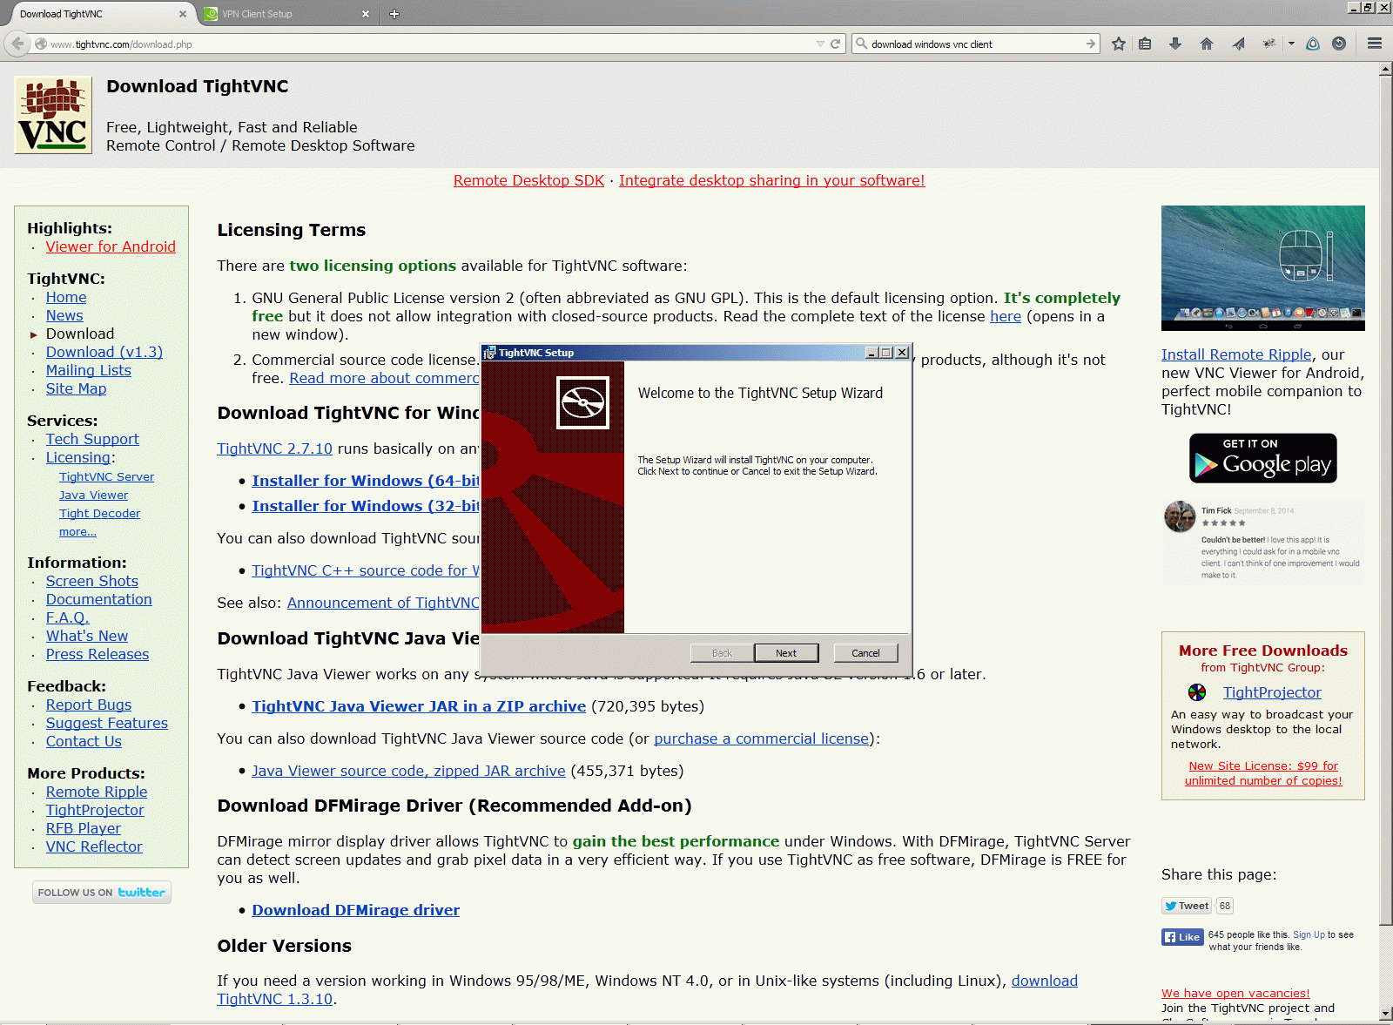
Task: Open the URL history dropdown arrow
Action: (820, 44)
